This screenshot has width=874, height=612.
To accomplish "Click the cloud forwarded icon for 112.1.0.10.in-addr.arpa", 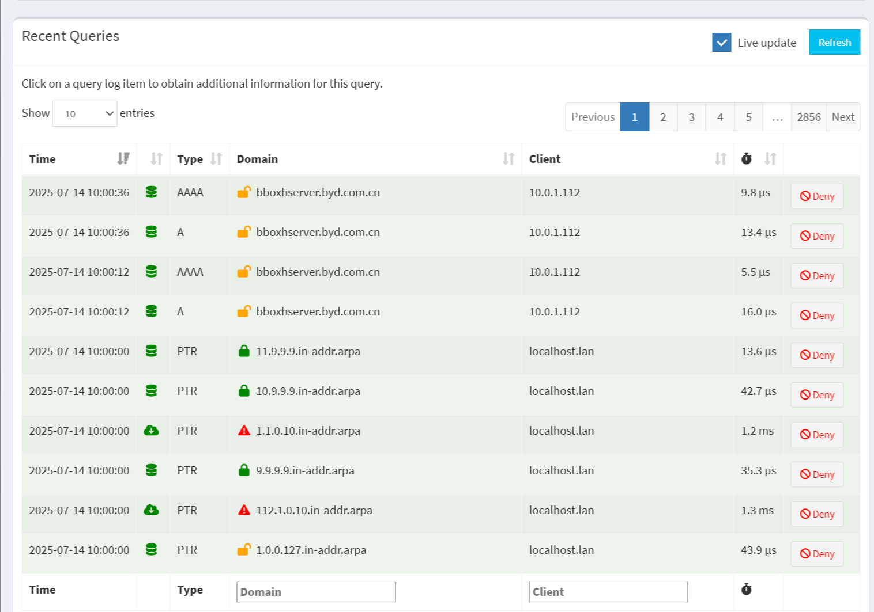I will [151, 510].
